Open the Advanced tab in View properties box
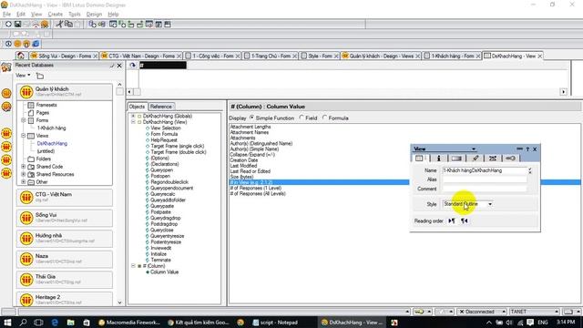Image resolution: width=583 pixels, height=328 pixels. click(x=493, y=158)
